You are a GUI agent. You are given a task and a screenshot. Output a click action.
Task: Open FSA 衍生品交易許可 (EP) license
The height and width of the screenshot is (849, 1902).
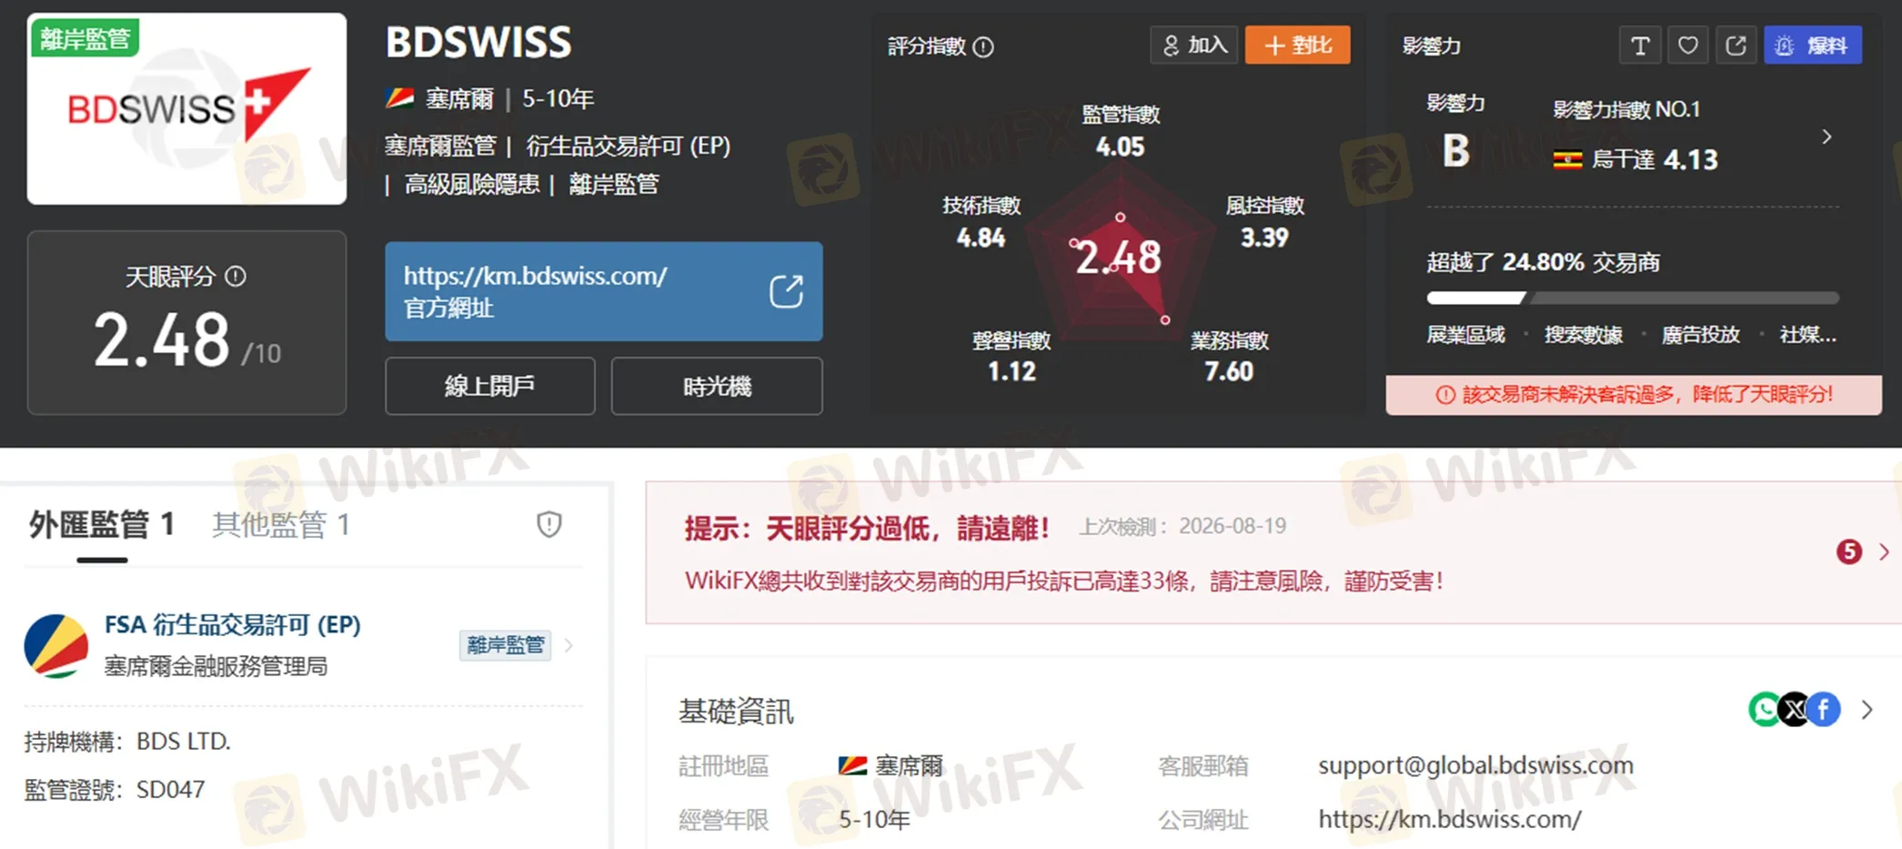point(233,624)
